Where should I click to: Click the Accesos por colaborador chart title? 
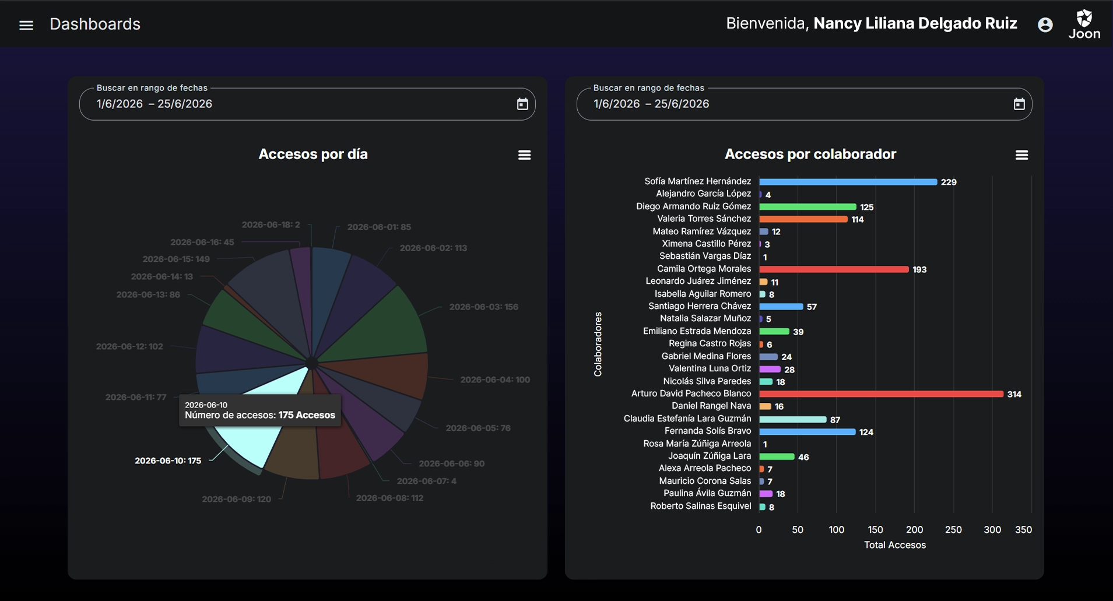tap(810, 154)
